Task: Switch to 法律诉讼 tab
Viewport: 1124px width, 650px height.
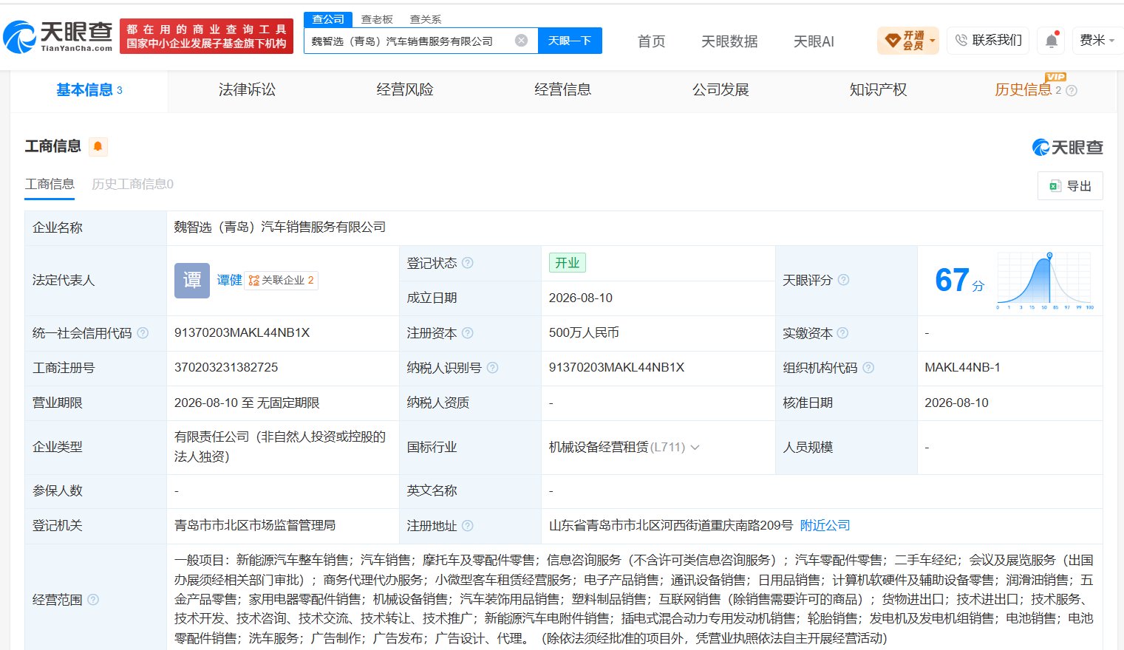Action: [247, 90]
